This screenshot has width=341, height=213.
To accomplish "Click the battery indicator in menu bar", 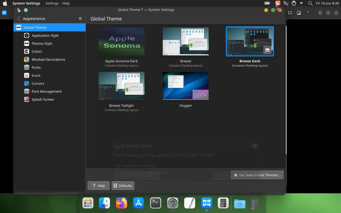I will pos(267,3).
